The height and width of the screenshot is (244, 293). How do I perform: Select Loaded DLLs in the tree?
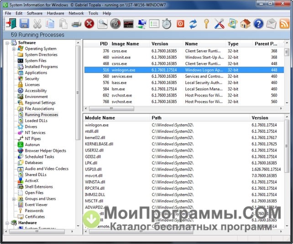point(36,120)
